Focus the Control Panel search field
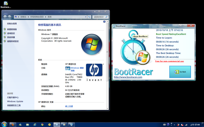 [100, 17]
